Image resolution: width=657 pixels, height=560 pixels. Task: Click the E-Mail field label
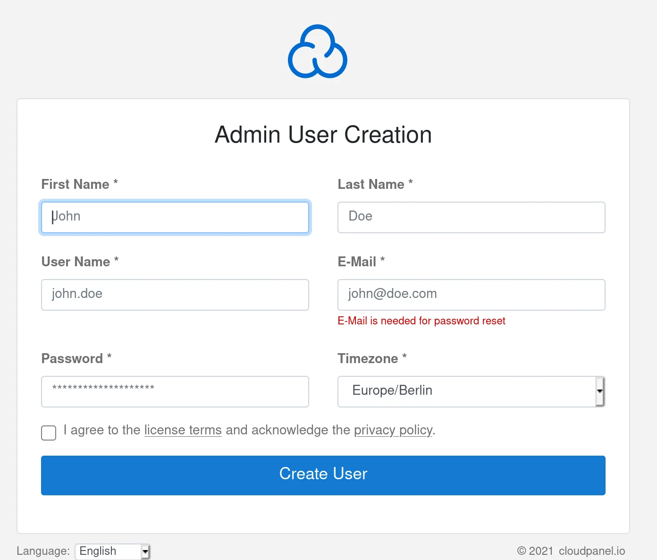click(362, 262)
